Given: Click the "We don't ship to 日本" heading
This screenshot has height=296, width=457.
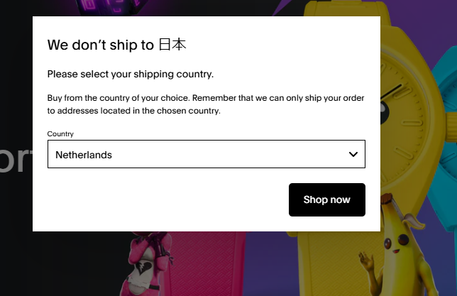Looking at the screenshot, I should [x=116, y=45].
